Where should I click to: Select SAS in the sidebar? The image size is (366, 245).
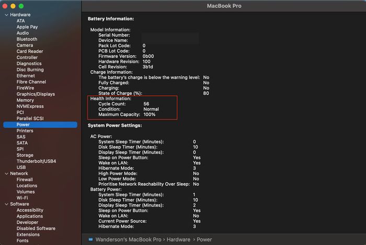click(x=21, y=137)
